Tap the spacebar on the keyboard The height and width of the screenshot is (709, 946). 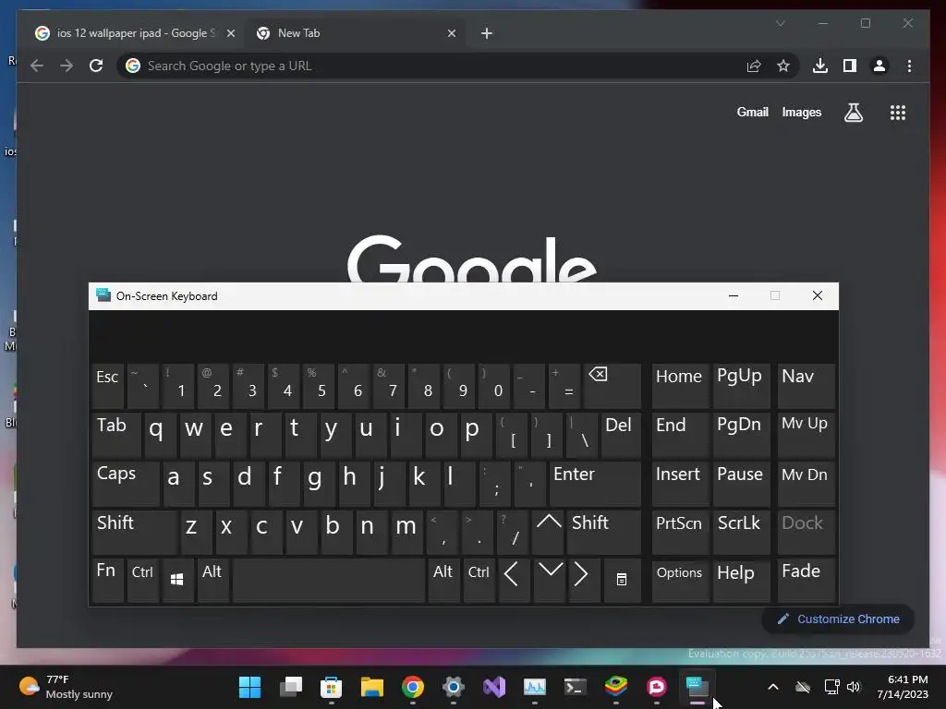329,580
